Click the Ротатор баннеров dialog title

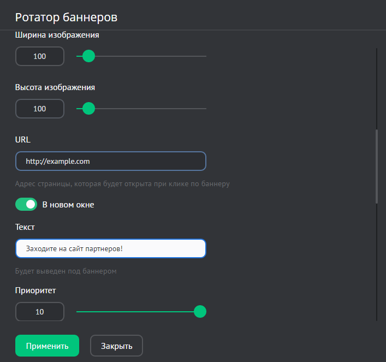[x=67, y=17]
